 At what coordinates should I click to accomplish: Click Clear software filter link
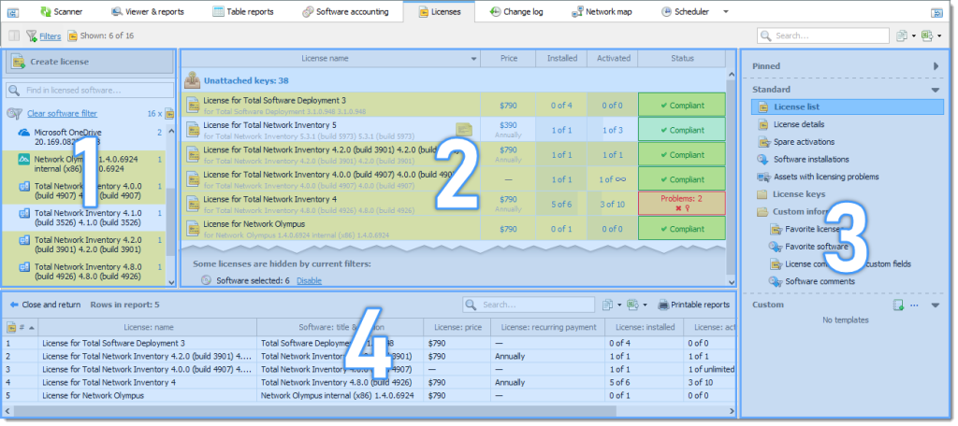point(63,114)
